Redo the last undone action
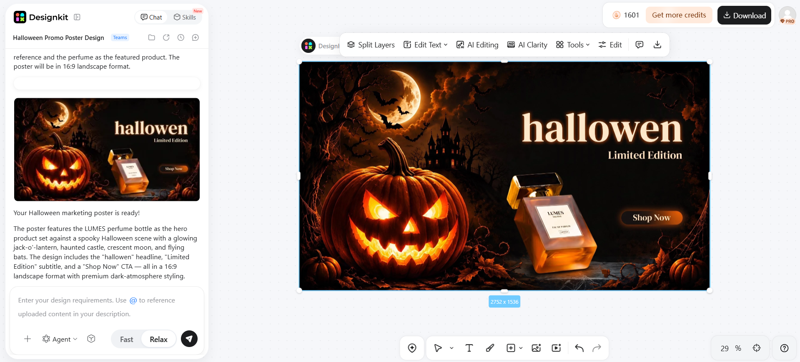 (x=597, y=348)
